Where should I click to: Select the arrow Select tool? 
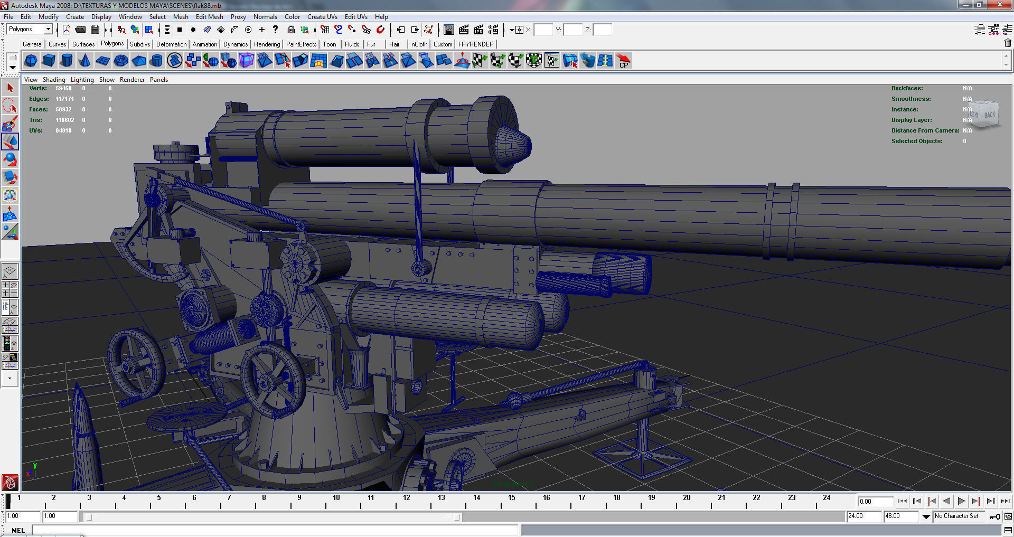coord(10,88)
